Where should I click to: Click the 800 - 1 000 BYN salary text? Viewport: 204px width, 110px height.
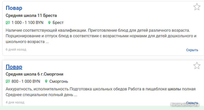[x=26, y=82]
